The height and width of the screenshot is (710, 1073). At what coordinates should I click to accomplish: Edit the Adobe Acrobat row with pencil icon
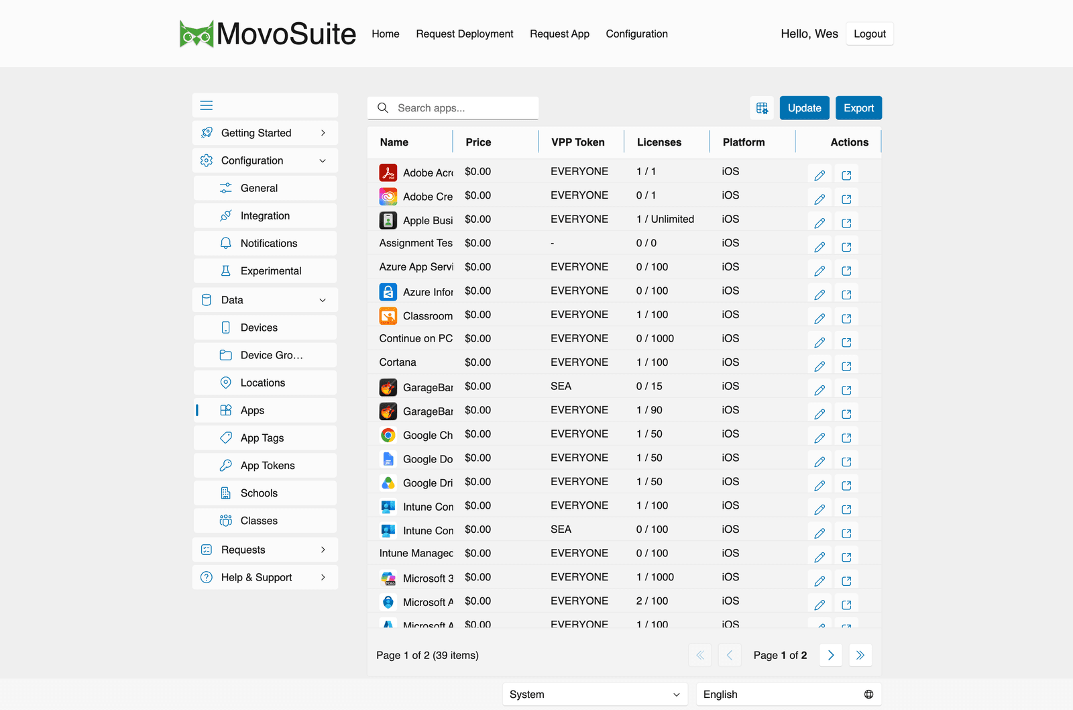820,175
